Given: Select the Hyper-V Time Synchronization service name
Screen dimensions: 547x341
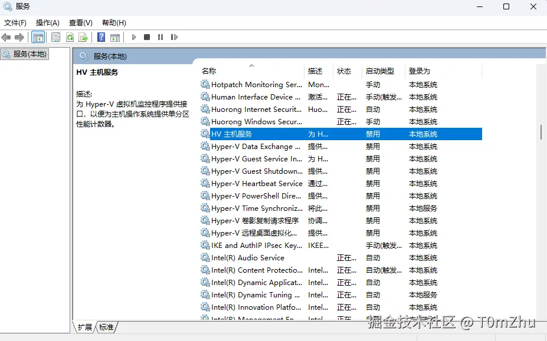Looking at the screenshot, I should tap(257, 208).
